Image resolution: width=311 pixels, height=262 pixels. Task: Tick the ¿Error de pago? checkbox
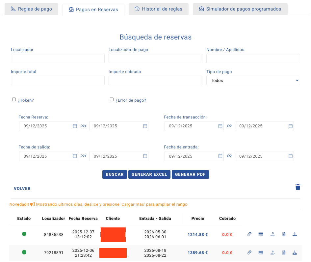tap(112, 99)
